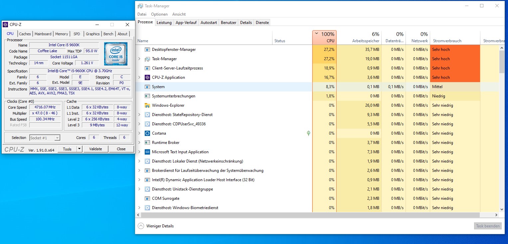Viewport: 508px width, 244px height.
Task: Open the Memory tab in CPU-Z
Action: click(62, 34)
